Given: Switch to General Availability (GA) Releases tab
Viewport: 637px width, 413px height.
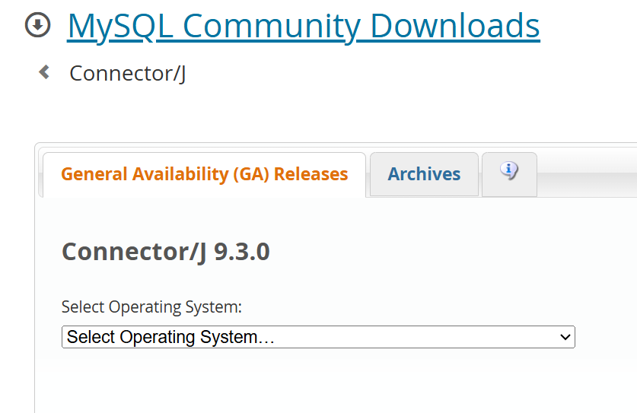Looking at the screenshot, I should click(x=204, y=174).
